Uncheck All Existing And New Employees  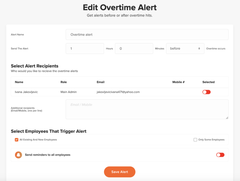(x=16, y=140)
